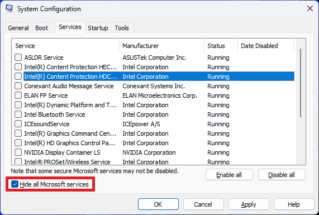Close the System Configuration window
The height and width of the screenshot is (215, 319).
[310, 8]
